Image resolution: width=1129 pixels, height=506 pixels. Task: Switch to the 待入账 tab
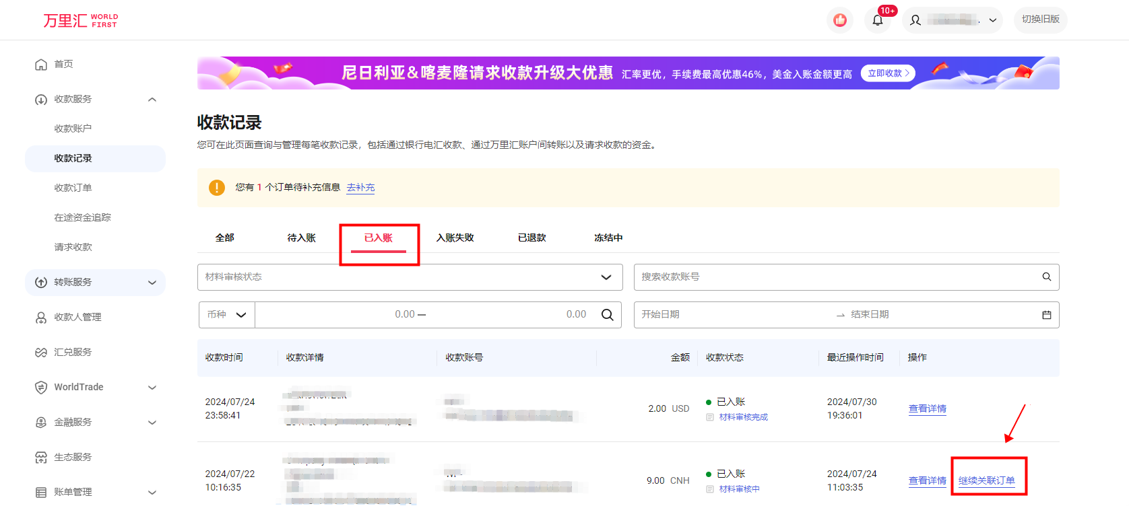click(301, 238)
